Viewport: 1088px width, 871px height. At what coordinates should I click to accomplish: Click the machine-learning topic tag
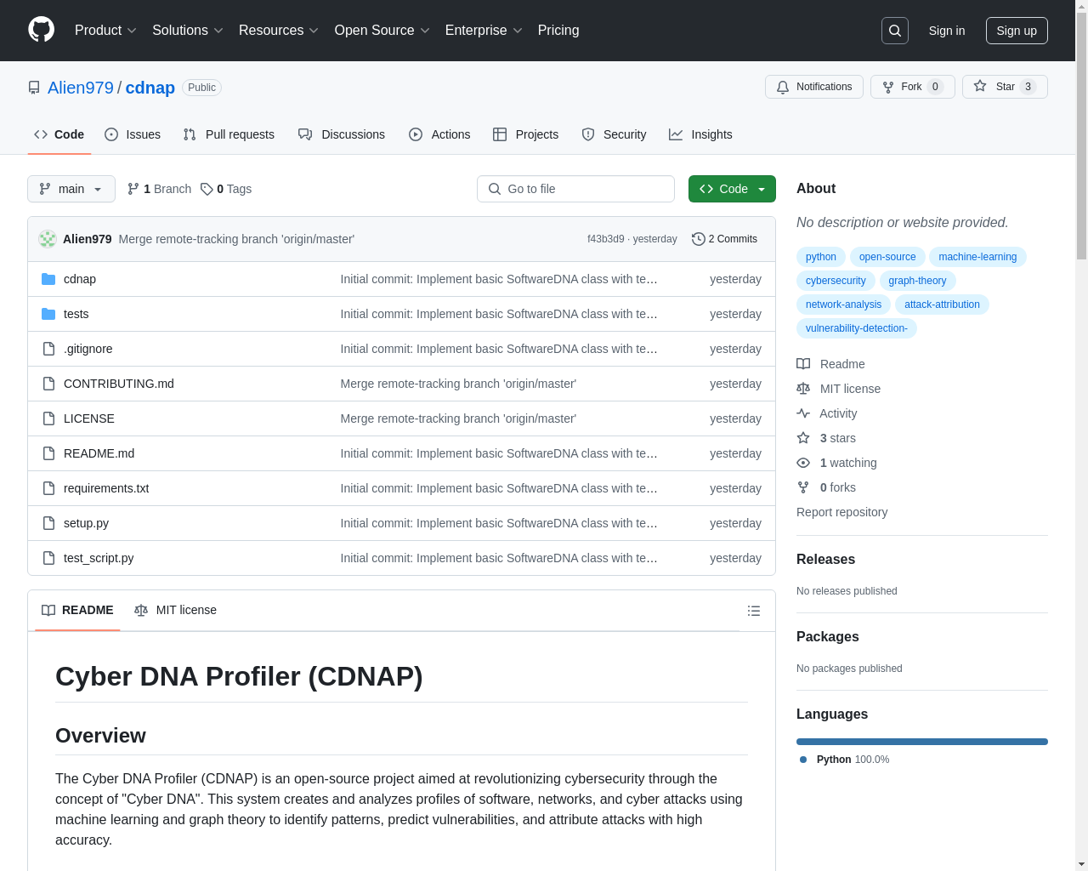click(x=977, y=257)
